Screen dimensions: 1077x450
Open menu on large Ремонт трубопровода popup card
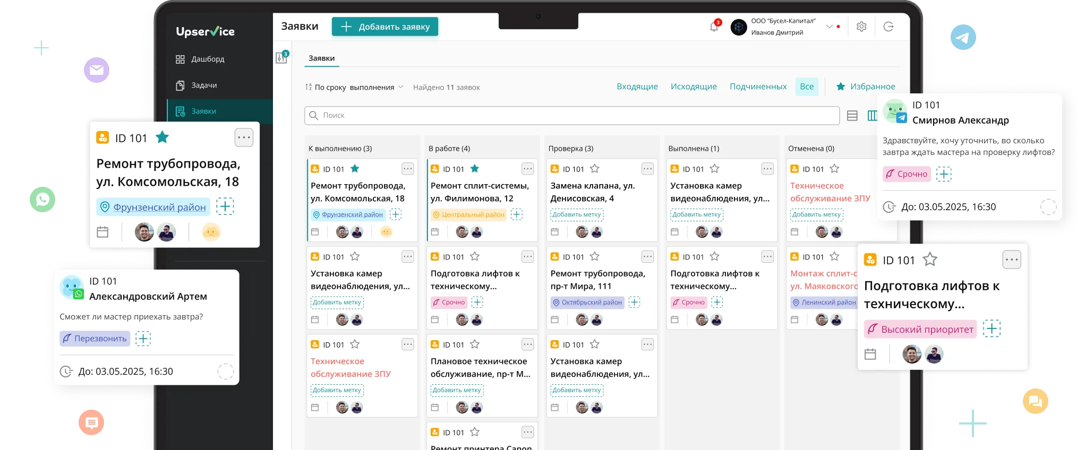click(x=244, y=137)
